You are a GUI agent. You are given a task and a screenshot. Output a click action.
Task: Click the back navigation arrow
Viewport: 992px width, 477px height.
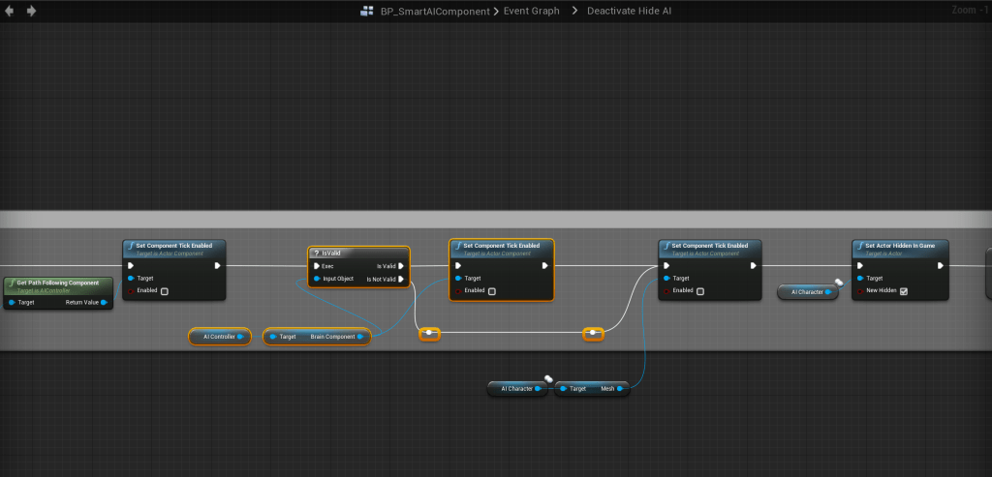pos(11,11)
